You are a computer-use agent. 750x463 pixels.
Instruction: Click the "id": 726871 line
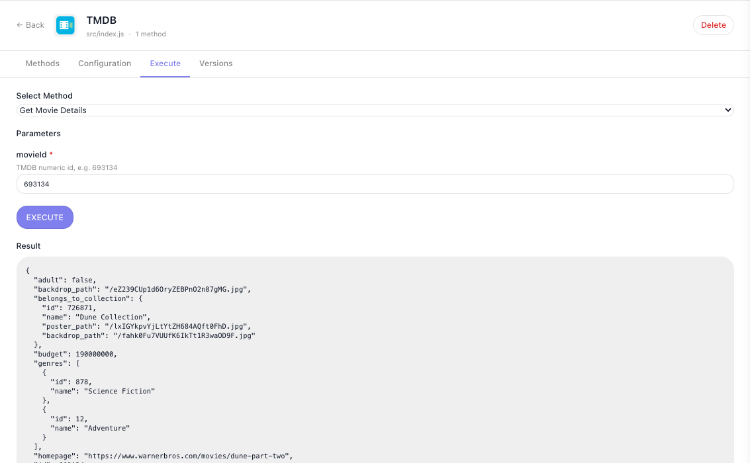pyautogui.click(x=70, y=308)
